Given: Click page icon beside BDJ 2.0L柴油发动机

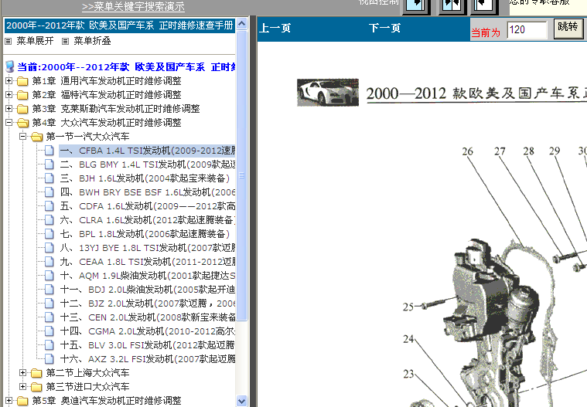Looking at the screenshot, I should [x=49, y=290].
